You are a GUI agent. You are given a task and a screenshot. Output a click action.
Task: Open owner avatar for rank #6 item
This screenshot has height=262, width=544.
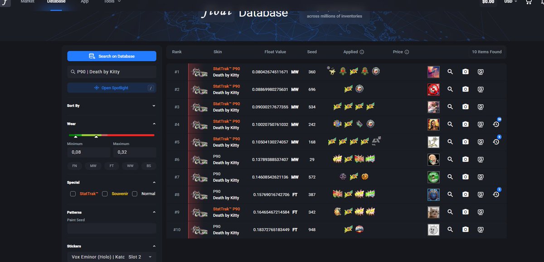coord(433,159)
